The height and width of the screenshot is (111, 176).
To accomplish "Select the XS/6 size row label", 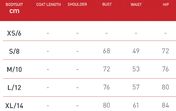I will click(14, 33).
